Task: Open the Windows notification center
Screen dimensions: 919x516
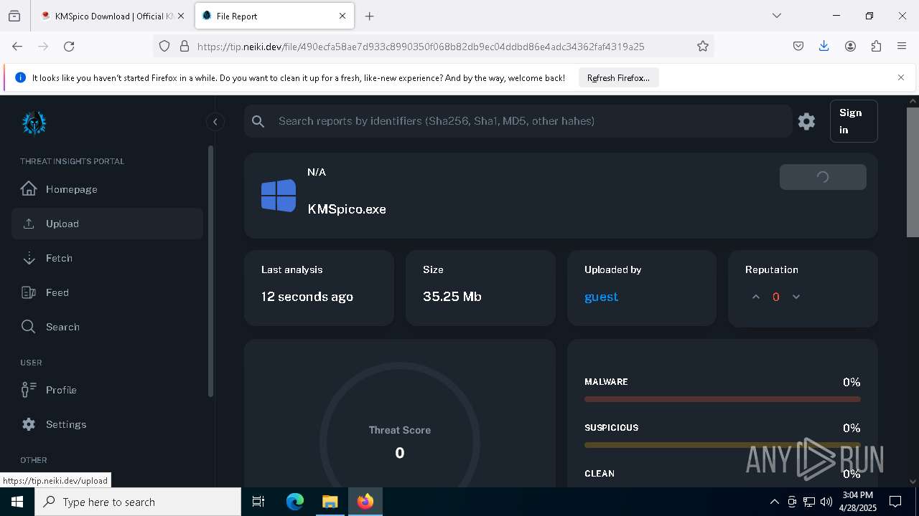Action: [895, 502]
